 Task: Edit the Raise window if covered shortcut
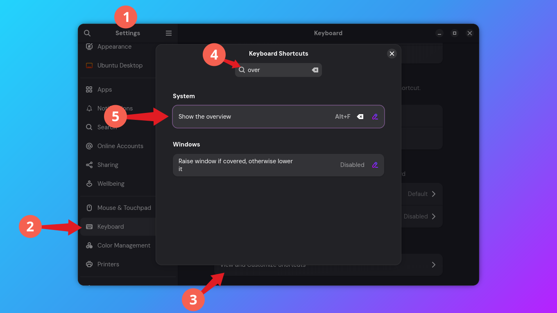[375, 165]
